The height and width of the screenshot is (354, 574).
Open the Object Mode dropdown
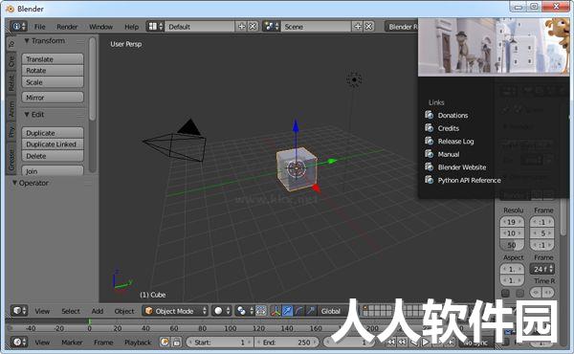click(x=175, y=311)
